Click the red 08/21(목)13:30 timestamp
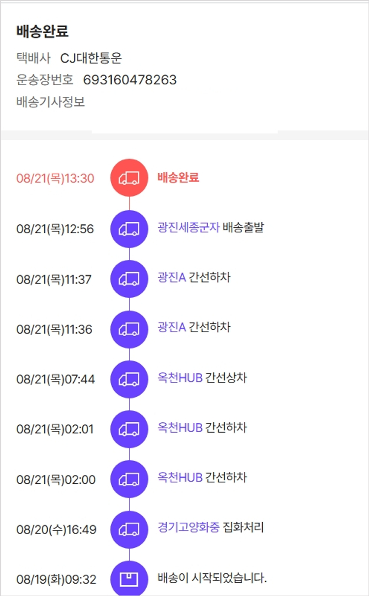 [55, 178]
